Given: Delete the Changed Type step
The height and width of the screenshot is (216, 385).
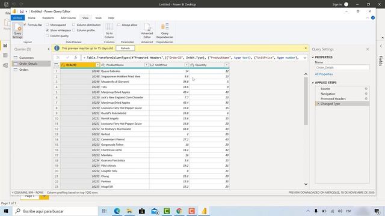Looking at the screenshot, I should (x=318, y=104).
